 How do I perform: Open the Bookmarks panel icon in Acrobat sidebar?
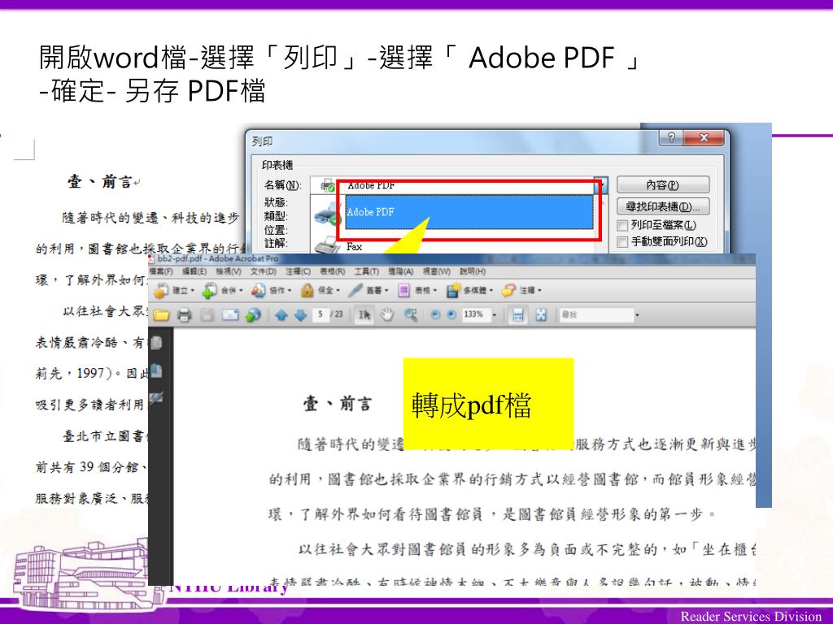[156, 370]
